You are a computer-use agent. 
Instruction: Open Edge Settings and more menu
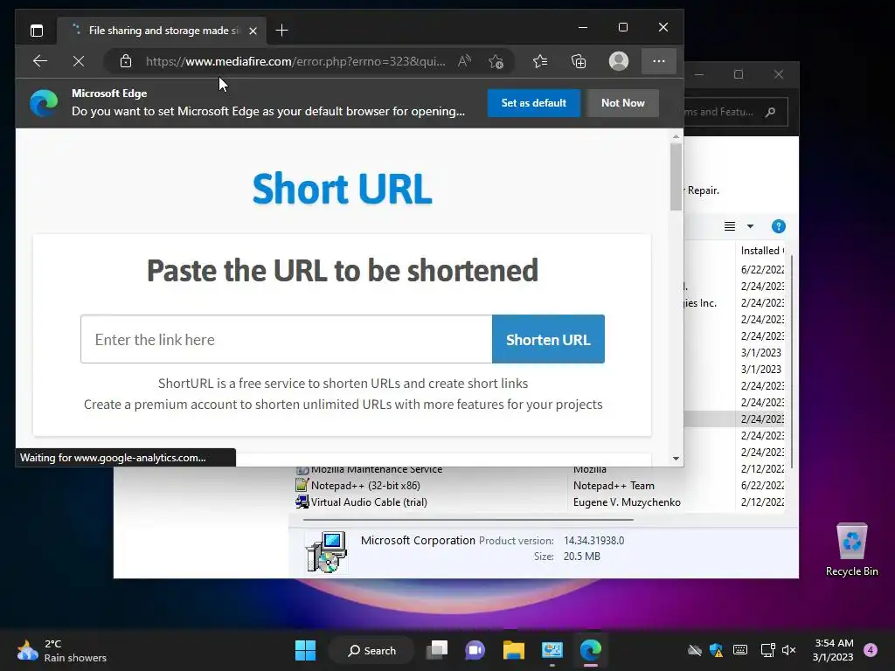[x=659, y=61]
